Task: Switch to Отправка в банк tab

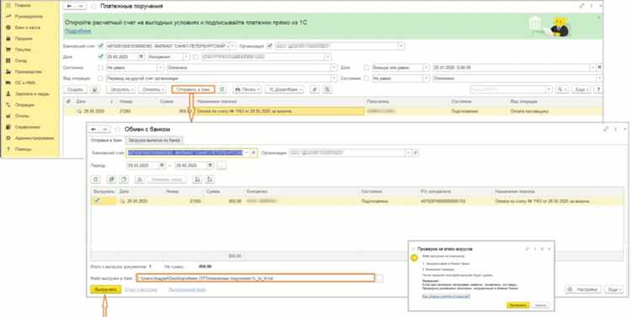Action: click(x=106, y=140)
